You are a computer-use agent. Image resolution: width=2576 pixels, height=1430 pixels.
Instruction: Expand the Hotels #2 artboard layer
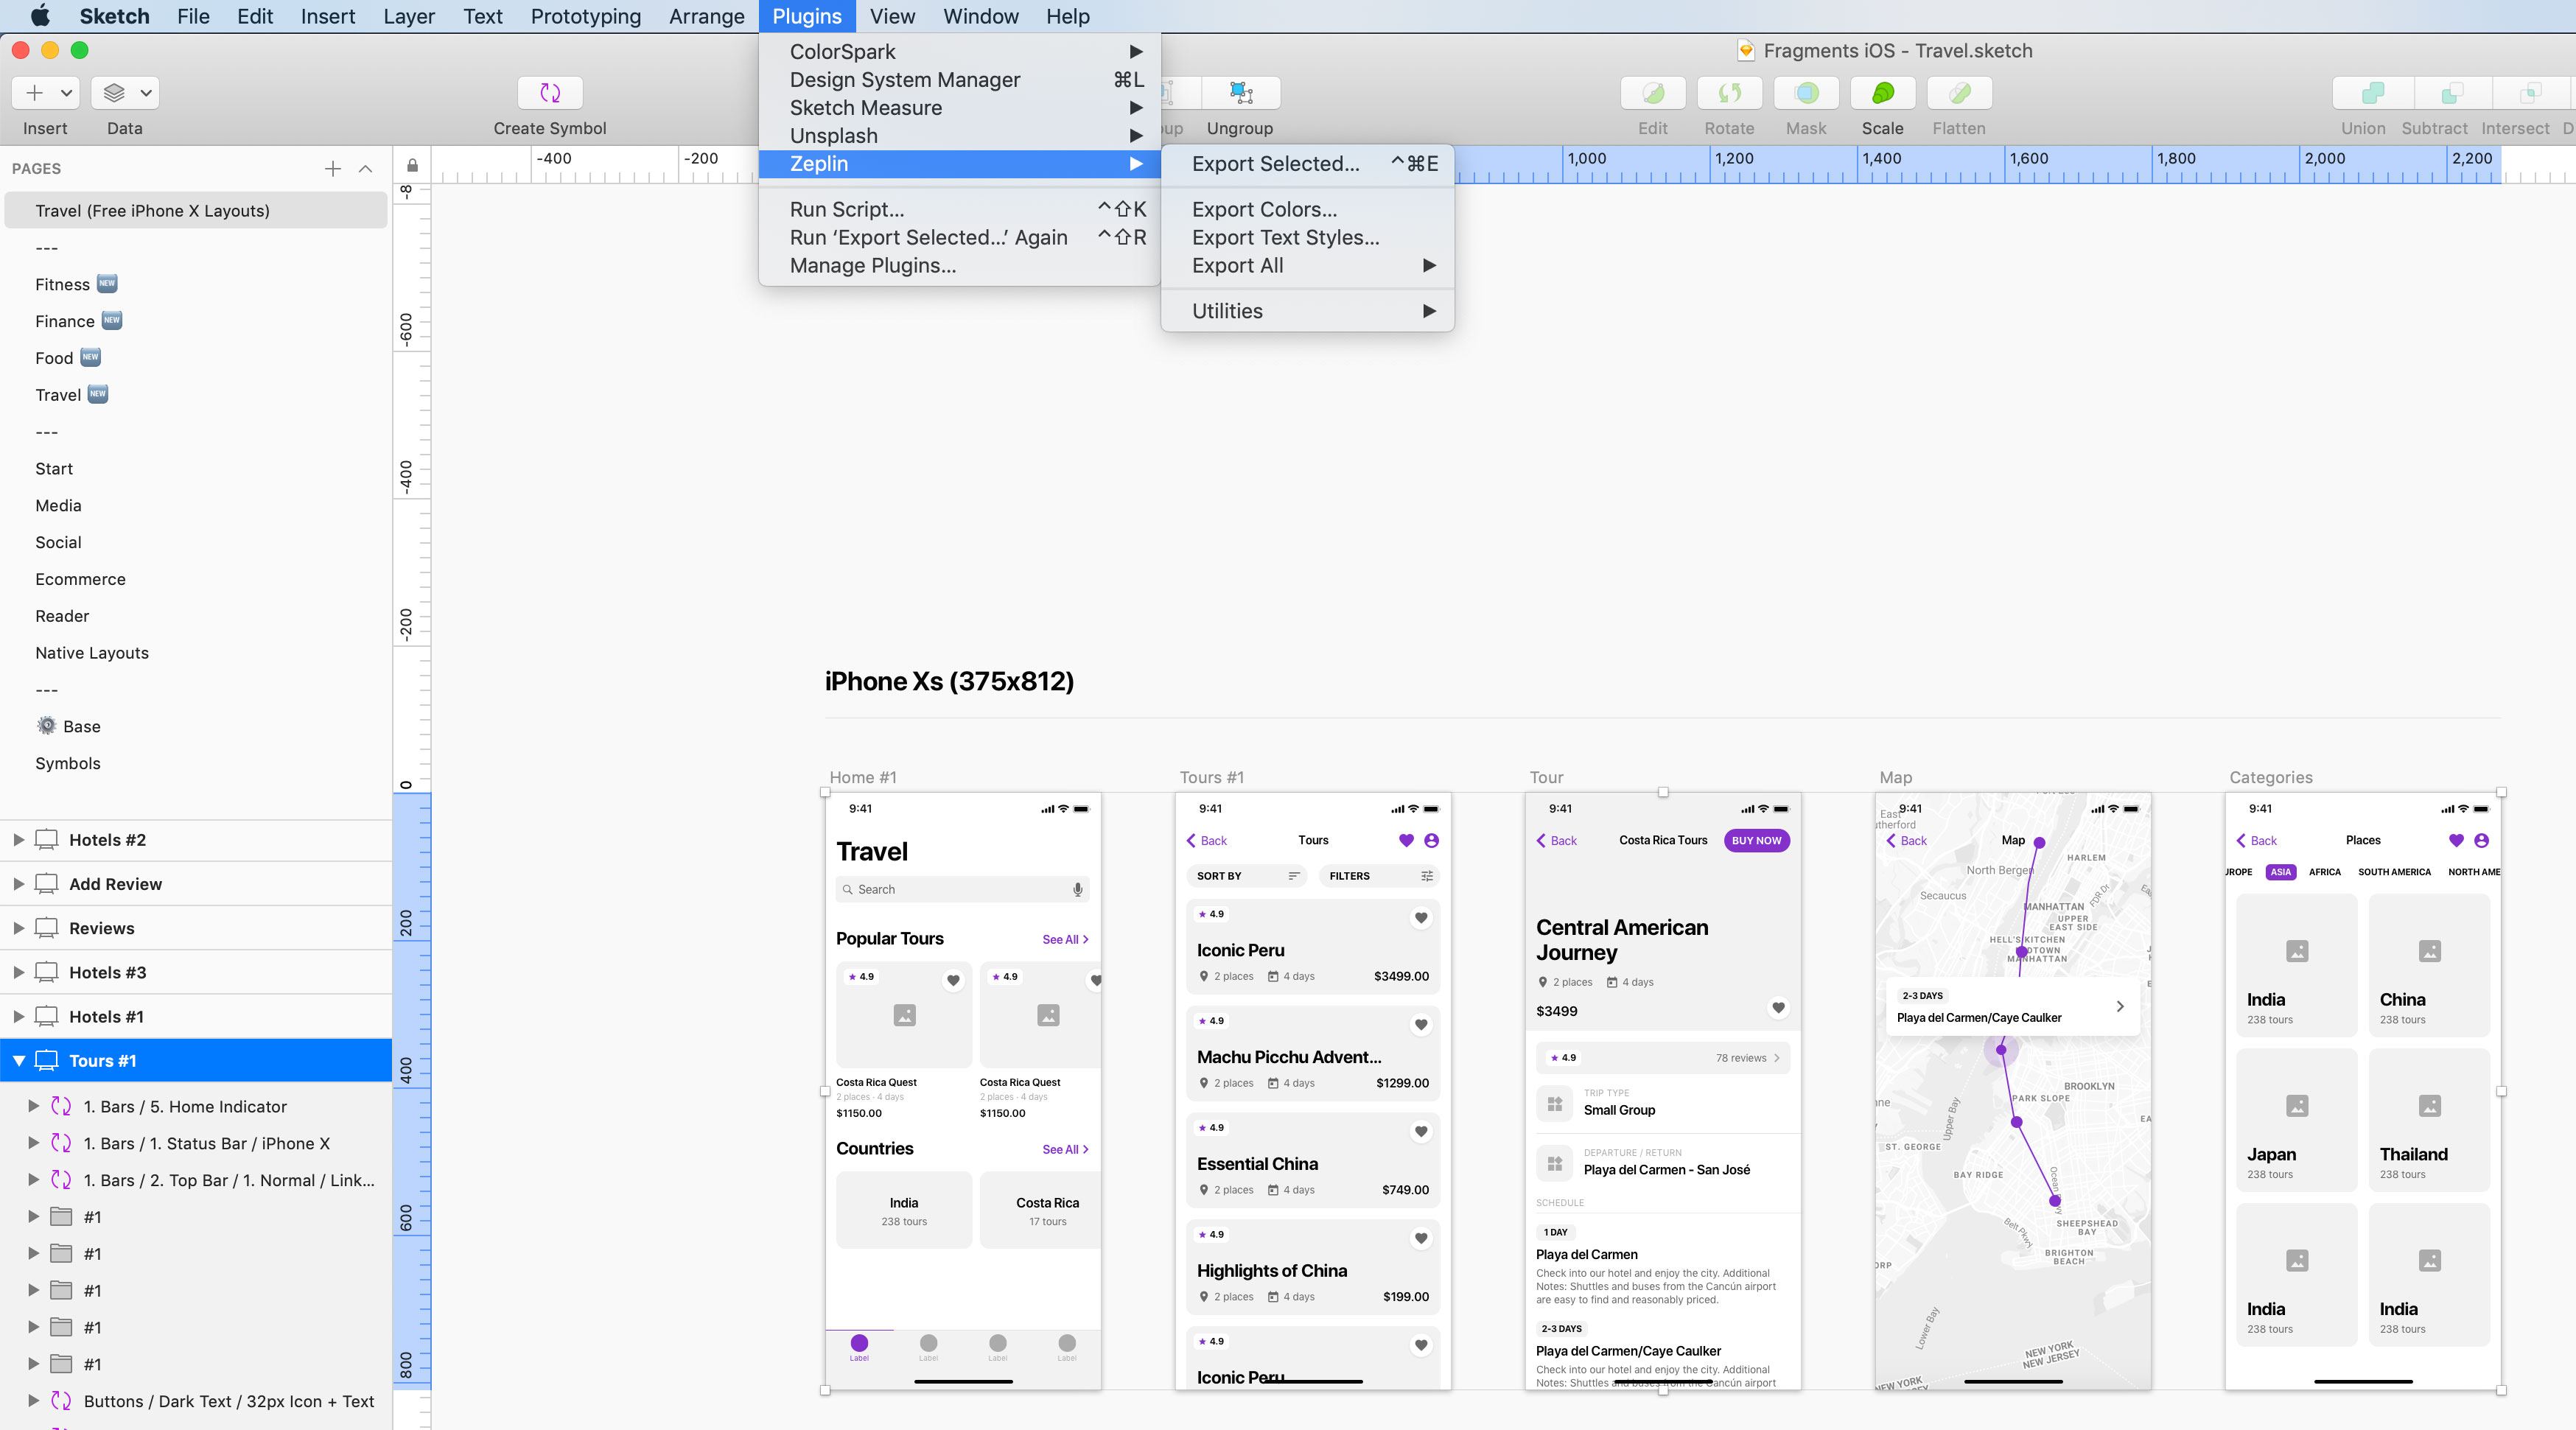[19, 840]
